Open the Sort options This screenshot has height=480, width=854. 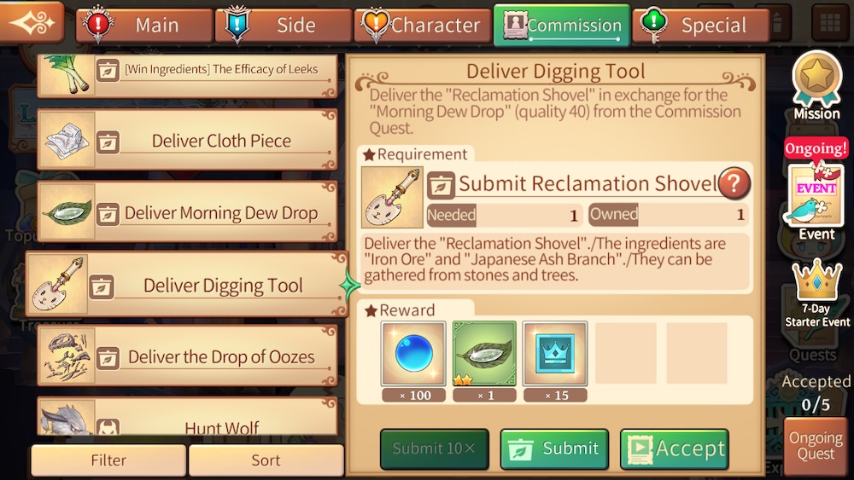tap(266, 460)
